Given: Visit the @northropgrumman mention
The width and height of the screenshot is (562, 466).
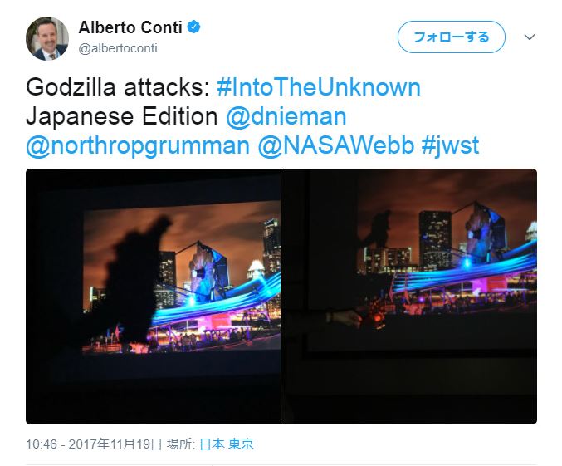Looking at the screenshot, I should (x=138, y=145).
